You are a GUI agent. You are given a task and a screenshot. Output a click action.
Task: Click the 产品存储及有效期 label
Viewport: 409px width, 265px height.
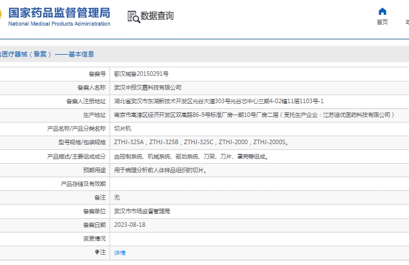83,184
